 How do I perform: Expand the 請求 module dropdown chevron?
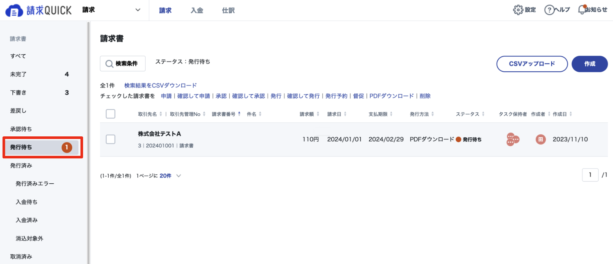[138, 10]
